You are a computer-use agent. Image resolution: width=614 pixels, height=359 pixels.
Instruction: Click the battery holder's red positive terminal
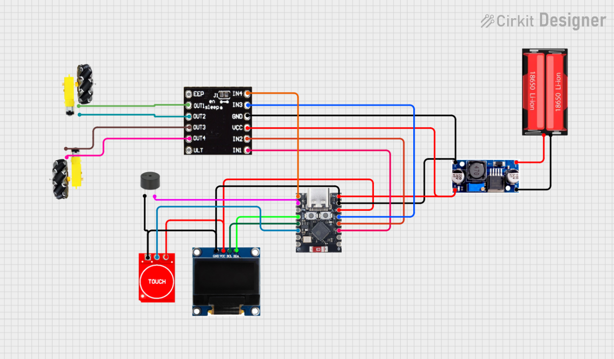(543, 135)
